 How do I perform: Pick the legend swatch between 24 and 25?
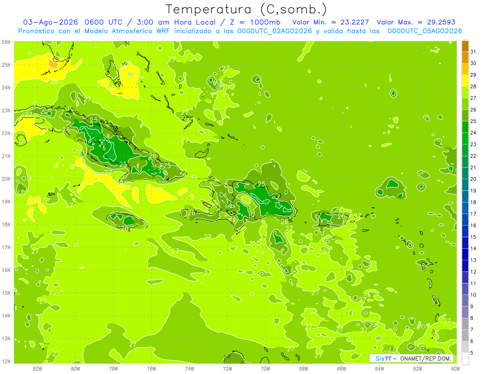pyautogui.click(x=465, y=127)
